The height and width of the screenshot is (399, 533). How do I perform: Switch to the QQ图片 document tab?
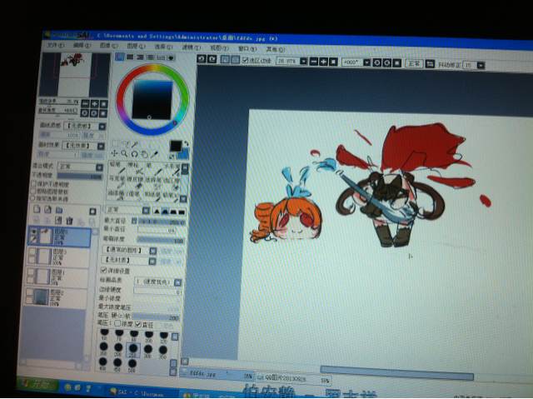tap(293, 378)
